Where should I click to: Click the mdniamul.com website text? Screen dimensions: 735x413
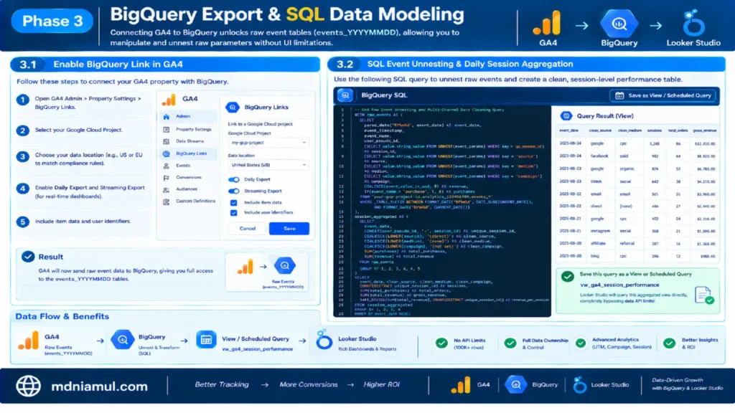coord(99,386)
